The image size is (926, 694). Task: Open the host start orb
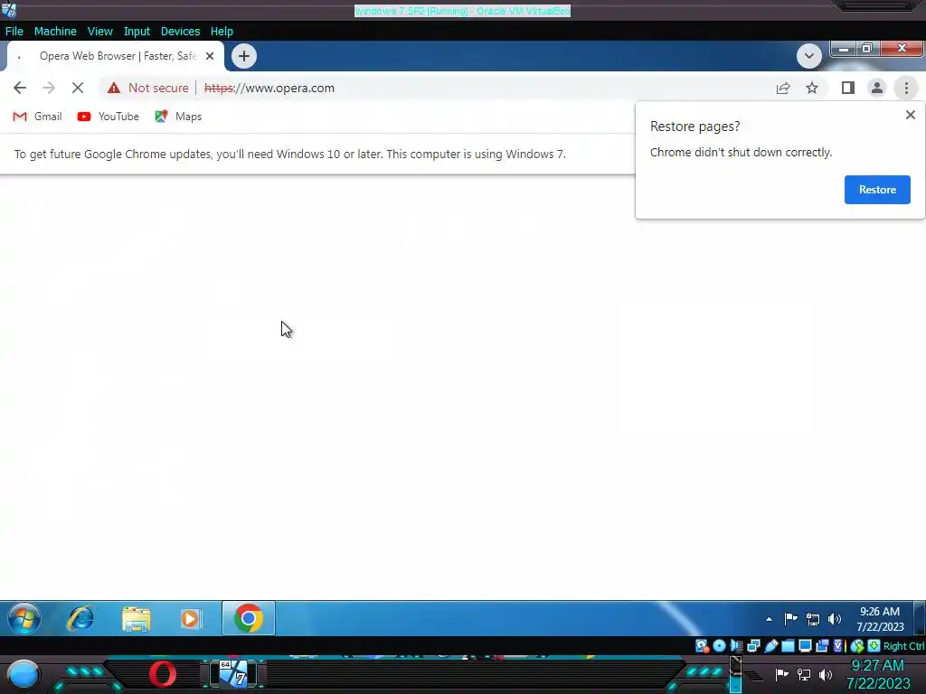point(23,674)
